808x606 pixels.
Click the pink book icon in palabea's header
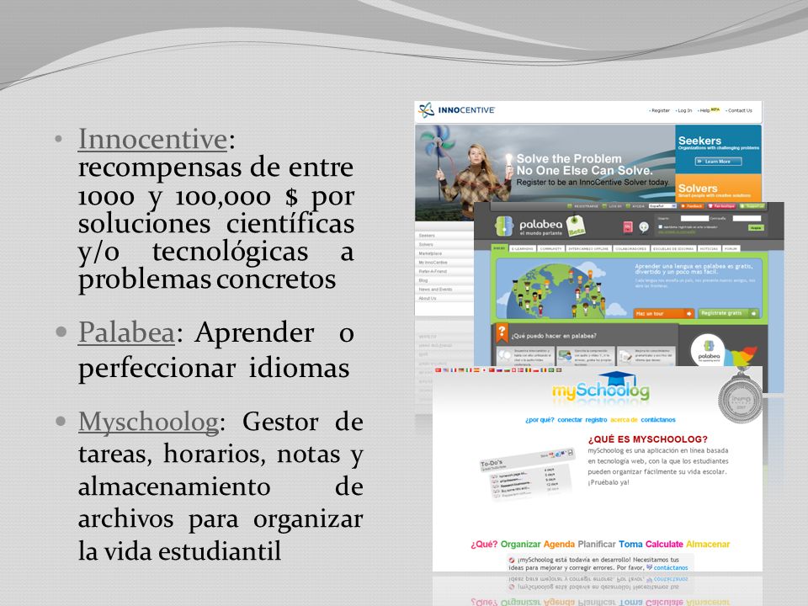tap(628, 226)
